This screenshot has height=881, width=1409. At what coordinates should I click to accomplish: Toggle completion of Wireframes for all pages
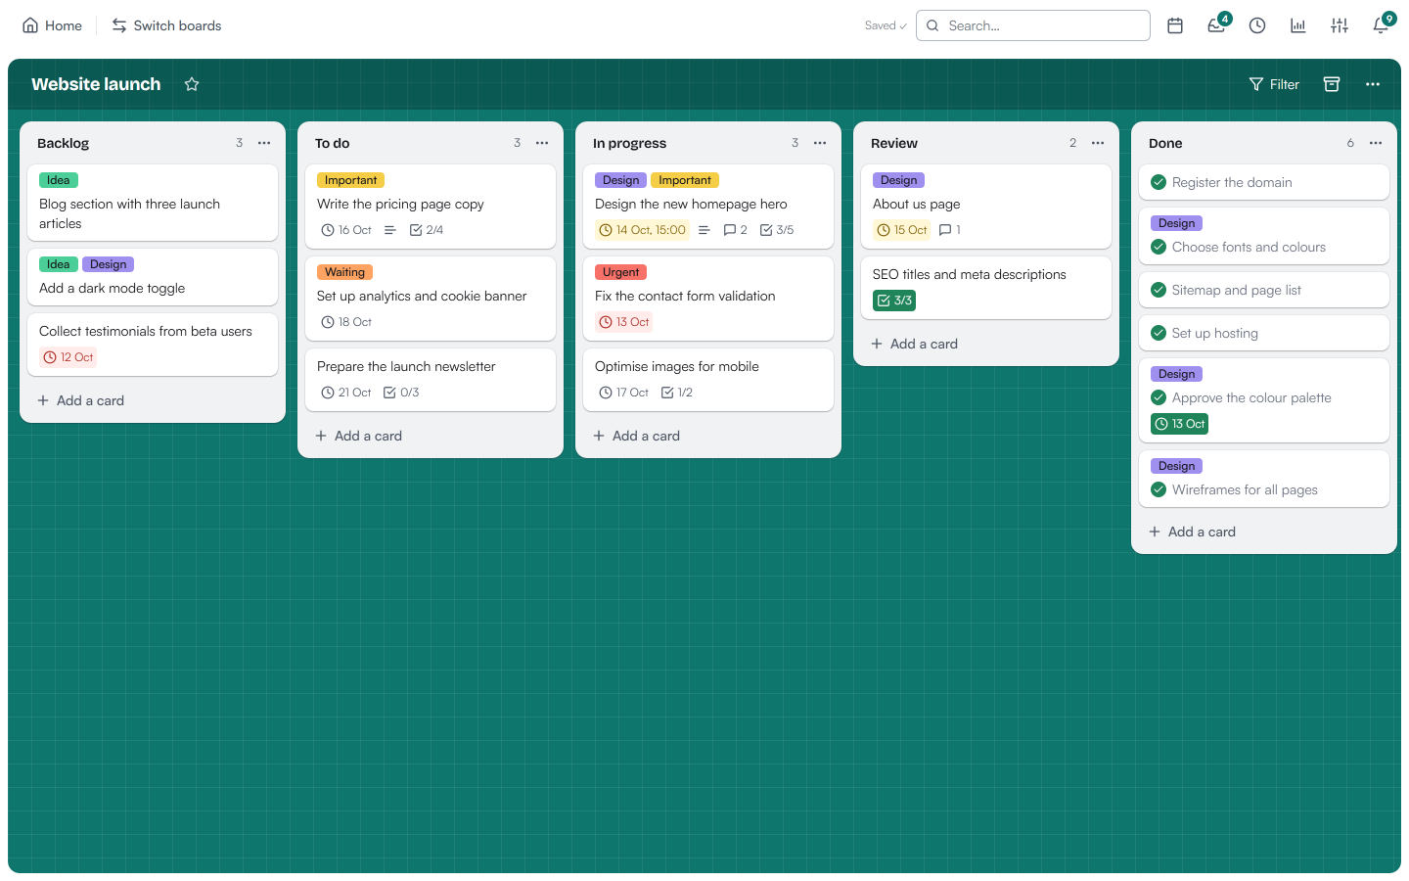point(1159,489)
